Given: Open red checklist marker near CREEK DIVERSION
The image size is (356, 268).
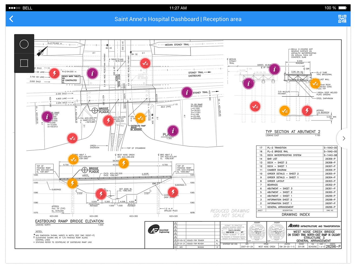Looking at the screenshot, I should pyautogui.click(x=72, y=138).
